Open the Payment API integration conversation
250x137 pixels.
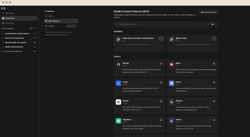(x=19, y=38)
